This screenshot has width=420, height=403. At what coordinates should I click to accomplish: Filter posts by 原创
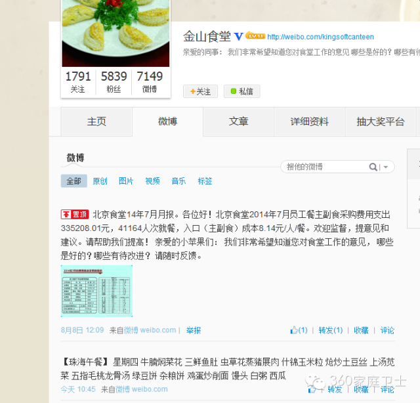pyautogui.click(x=100, y=181)
